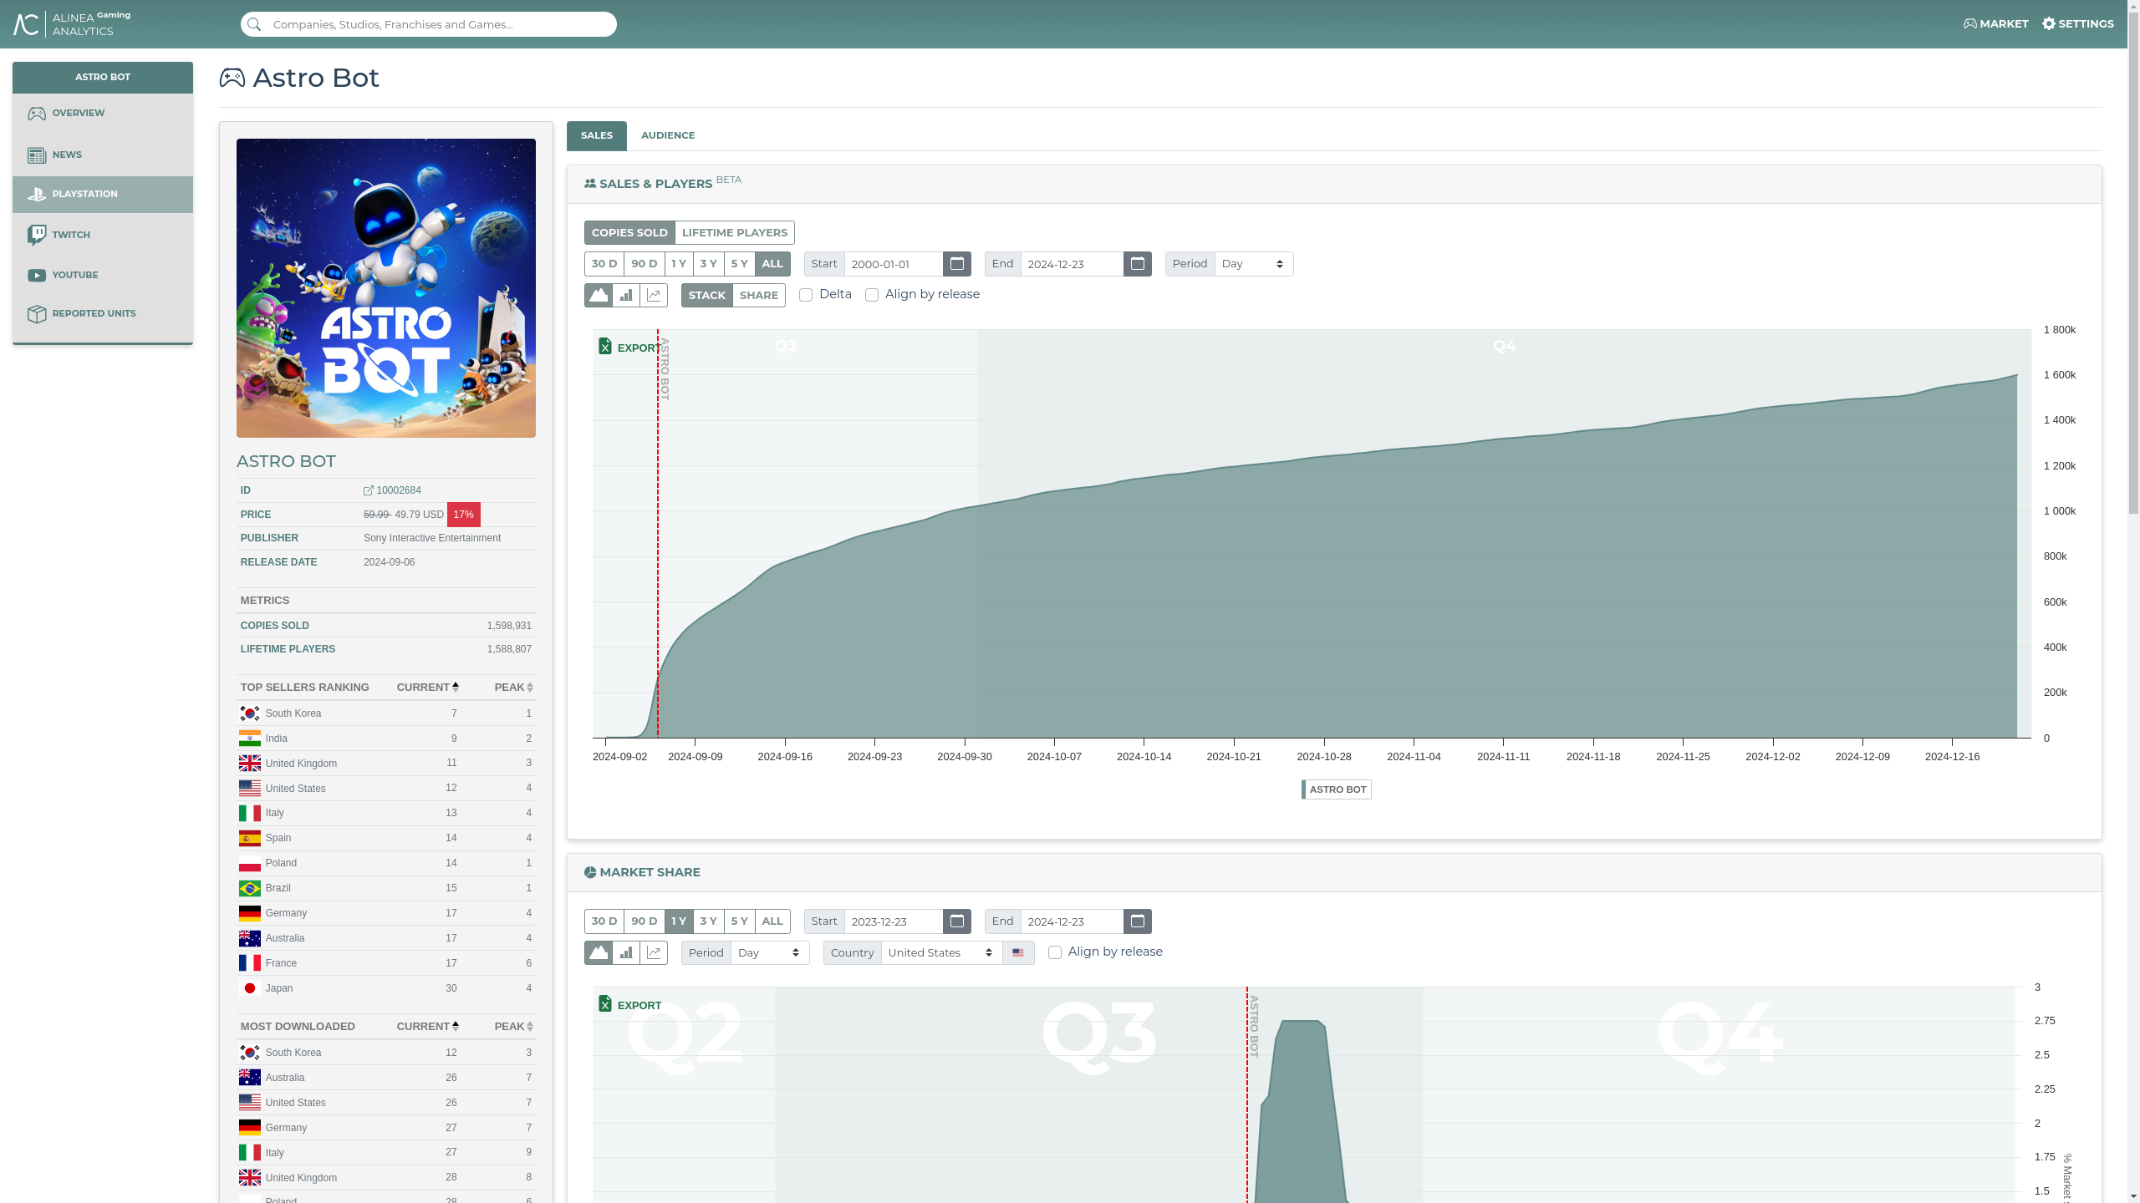
Task: Edit Market Share End date field
Action: [x=1073, y=921]
